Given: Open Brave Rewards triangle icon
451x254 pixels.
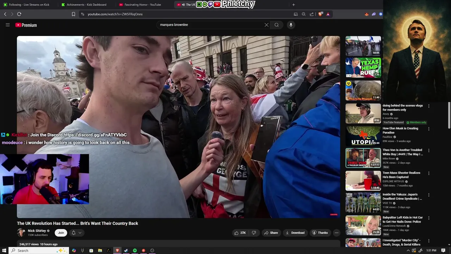Looking at the screenshot, I should (x=328, y=14).
